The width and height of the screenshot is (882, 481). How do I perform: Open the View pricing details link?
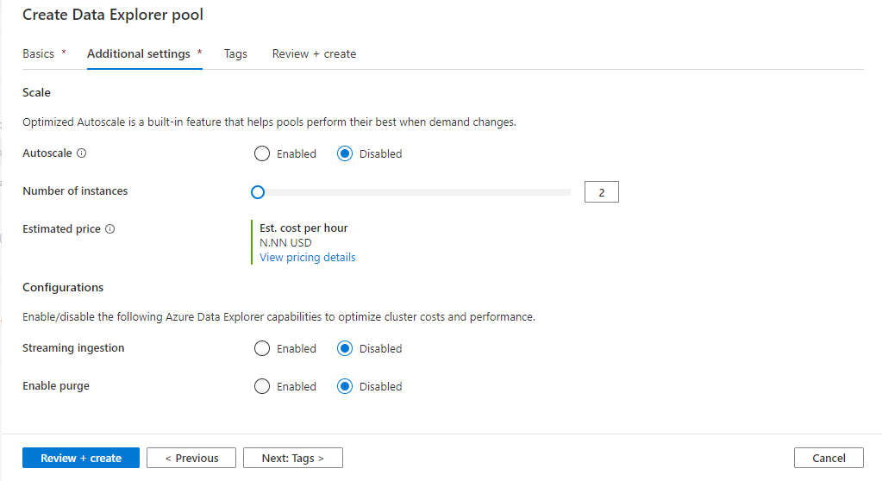[x=307, y=257]
